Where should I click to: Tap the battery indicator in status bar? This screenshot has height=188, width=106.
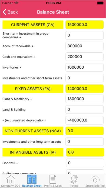click(x=100, y=3)
